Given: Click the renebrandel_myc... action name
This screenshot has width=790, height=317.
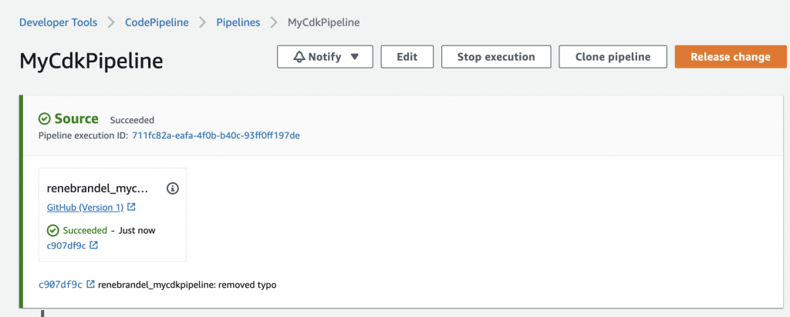Looking at the screenshot, I should (x=98, y=189).
